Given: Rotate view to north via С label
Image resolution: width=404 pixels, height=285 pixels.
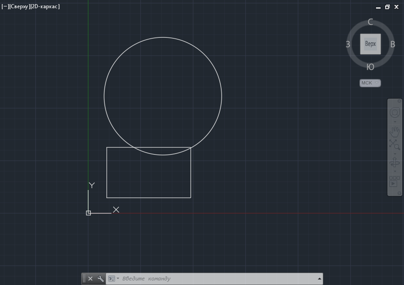Looking at the screenshot, I should pyautogui.click(x=371, y=22).
